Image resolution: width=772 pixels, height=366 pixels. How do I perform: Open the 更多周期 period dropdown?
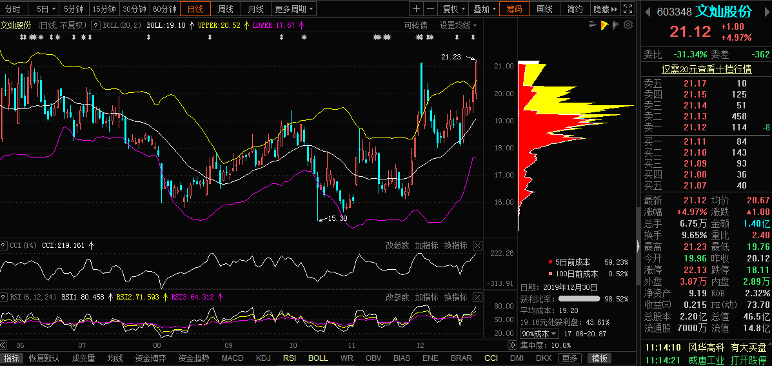click(294, 9)
